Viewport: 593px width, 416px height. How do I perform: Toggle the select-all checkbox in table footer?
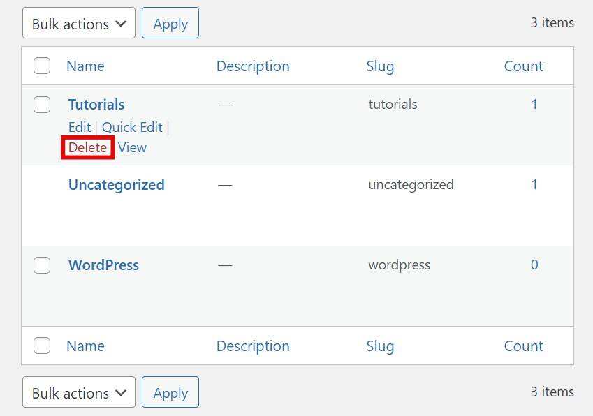42,346
